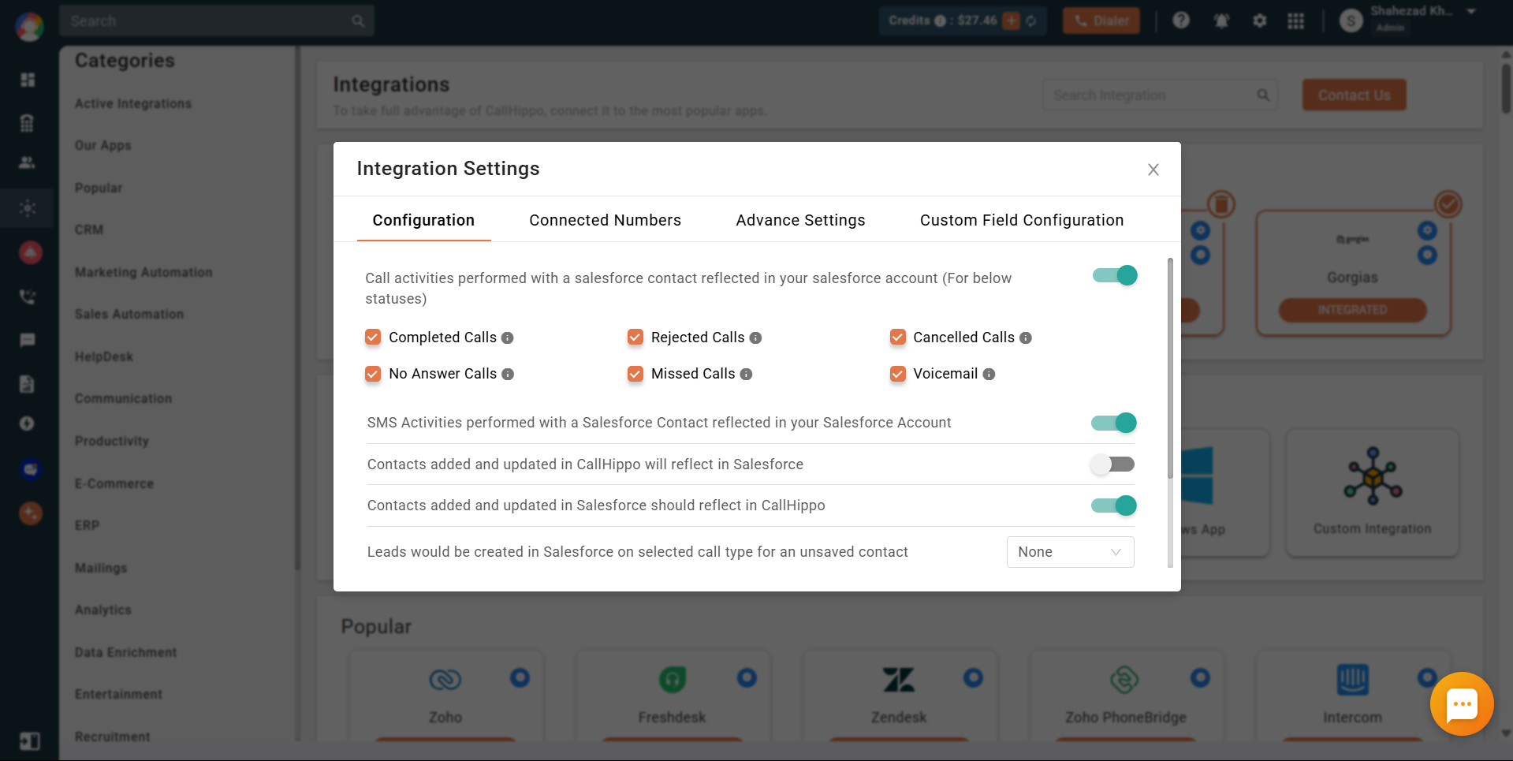Viewport: 1513px width, 761px height.
Task: Disable contacts Salesforce to CallHippo toggle
Action: [1113, 505]
